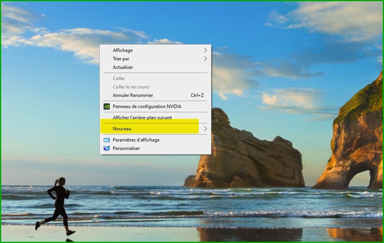Click the Personnaliser icon in the menu
The width and height of the screenshot is (384, 243).
pos(107,148)
